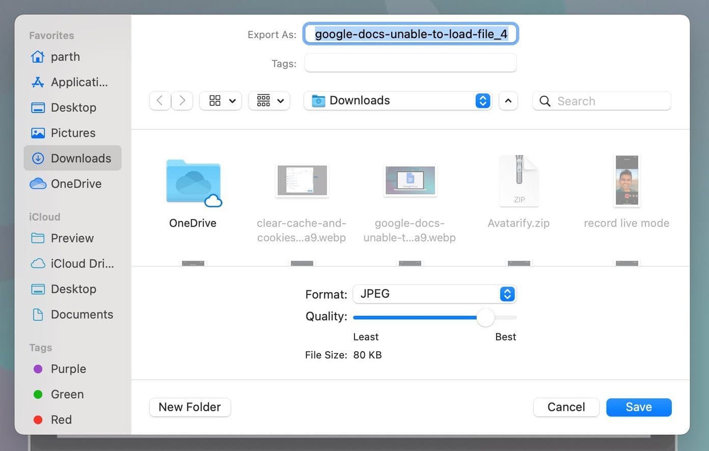Click the Best quality label
The width and height of the screenshot is (709, 451).
[x=505, y=337]
